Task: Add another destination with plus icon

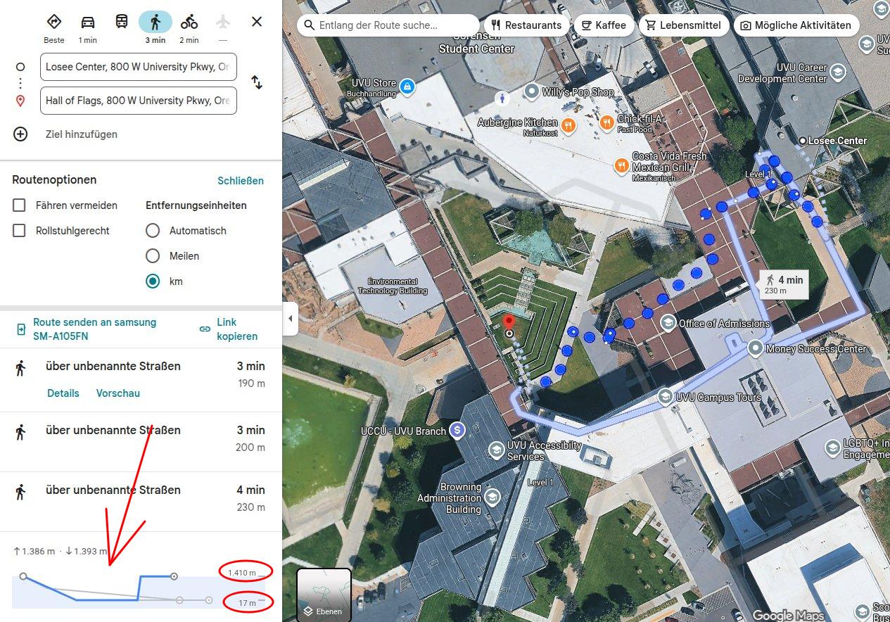Action: 20,134
